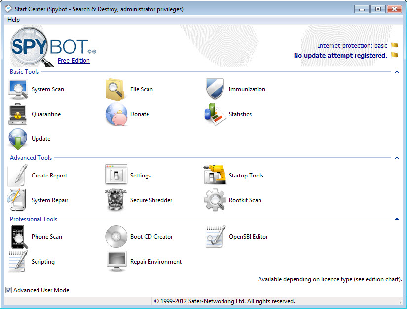The width and height of the screenshot is (407, 309).
Task: Start the Rootkit Scan gear icon
Action: point(215,200)
